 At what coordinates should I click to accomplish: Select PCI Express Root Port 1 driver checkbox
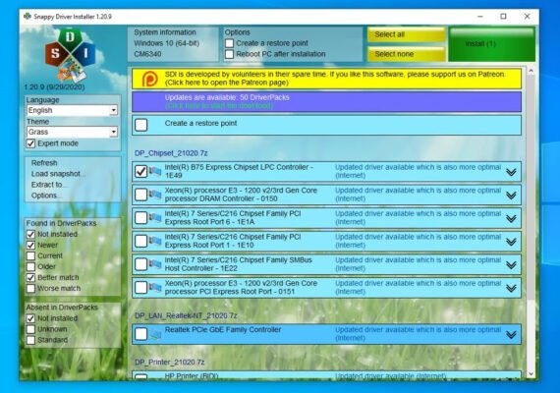pyautogui.click(x=141, y=241)
